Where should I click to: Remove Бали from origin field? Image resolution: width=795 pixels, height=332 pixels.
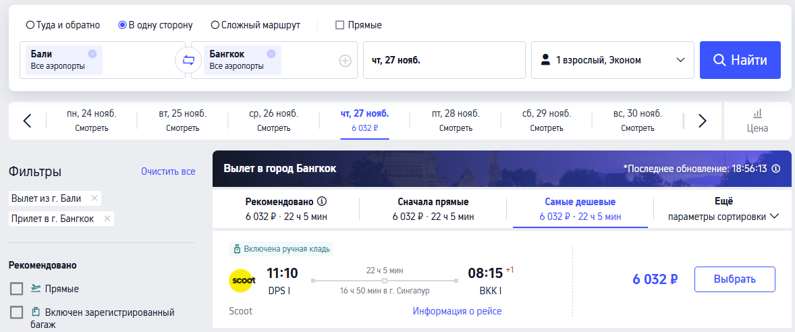[x=92, y=54]
